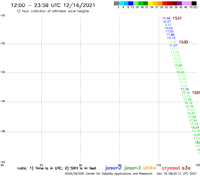Click the wave height value 12.92
Image resolution: width=200 pixels, height=176 pixels.
[x=184, y=86]
